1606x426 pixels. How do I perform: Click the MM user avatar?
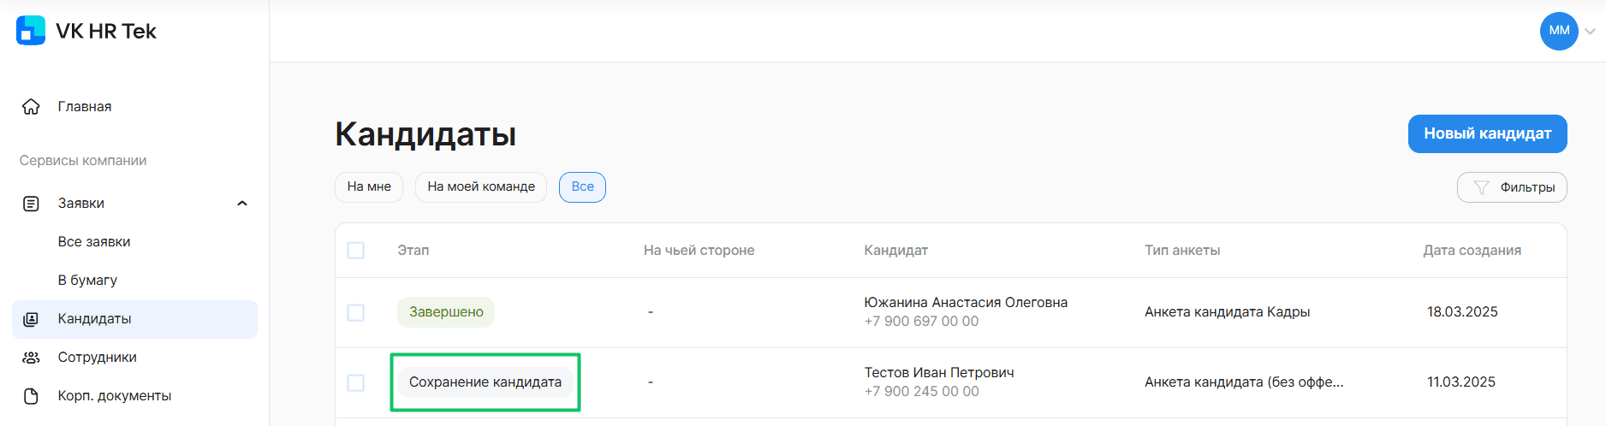[x=1559, y=31]
